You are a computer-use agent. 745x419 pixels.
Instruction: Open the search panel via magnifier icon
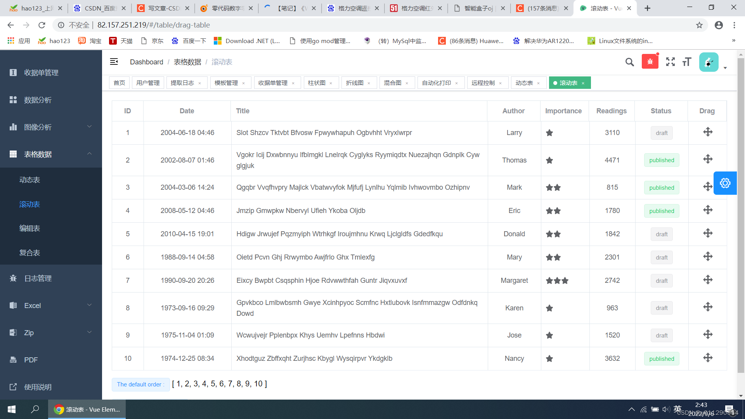pyautogui.click(x=629, y=62)
